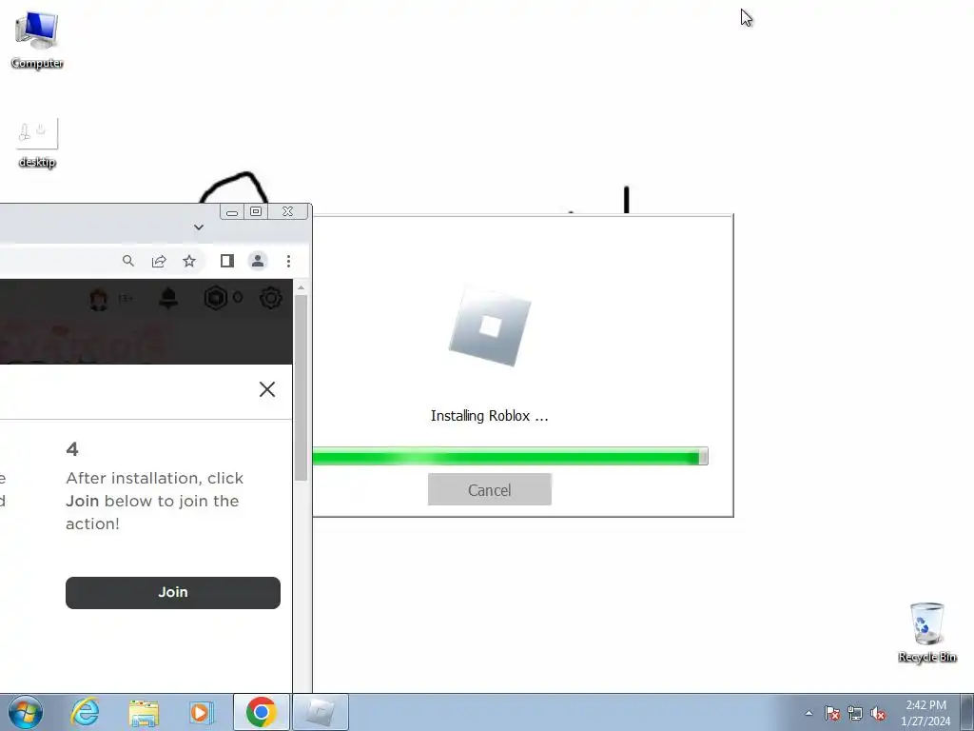Click the scrollbar up arrow in Chrome

pyautogui.click(x=302, y=287)
